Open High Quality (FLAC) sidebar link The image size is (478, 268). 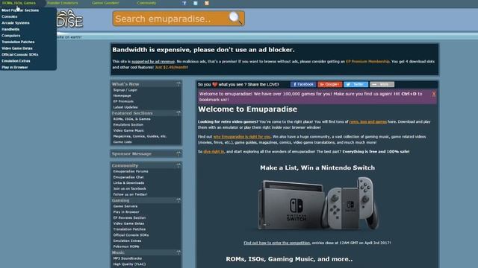[129, 264]
